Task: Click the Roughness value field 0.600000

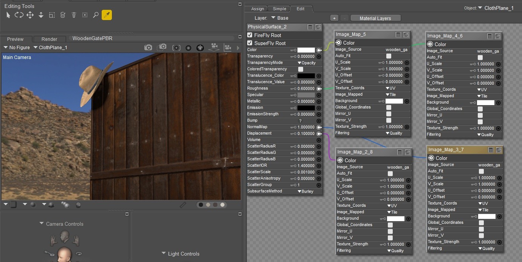Action: pos(306,88)
